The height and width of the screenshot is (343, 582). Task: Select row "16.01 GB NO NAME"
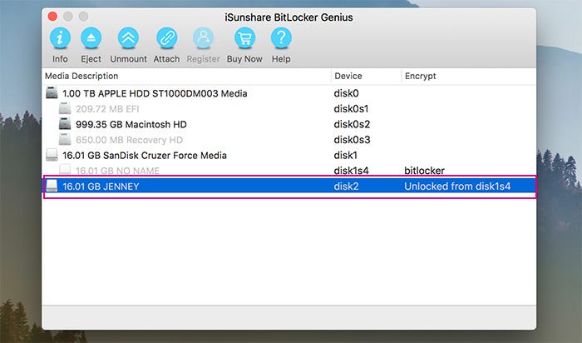click(x=289, y=170)
